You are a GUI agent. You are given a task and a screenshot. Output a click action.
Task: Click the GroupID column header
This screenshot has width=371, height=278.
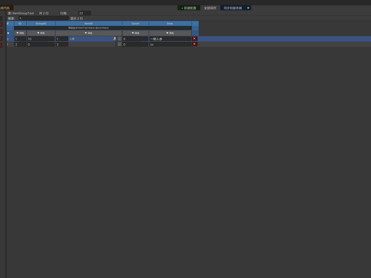tap(41, 24)
